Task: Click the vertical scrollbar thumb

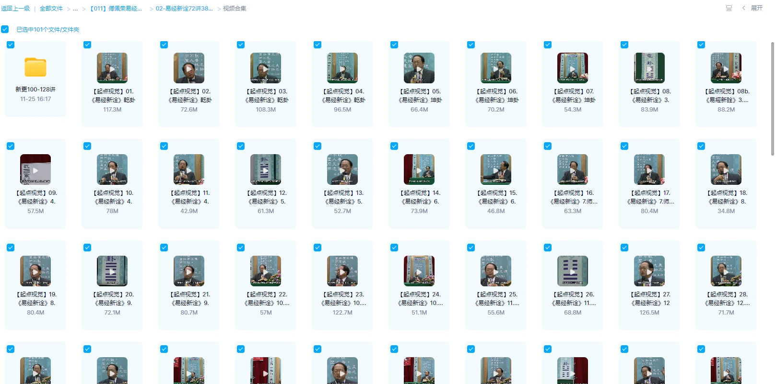Action: [x=772, y=99]
